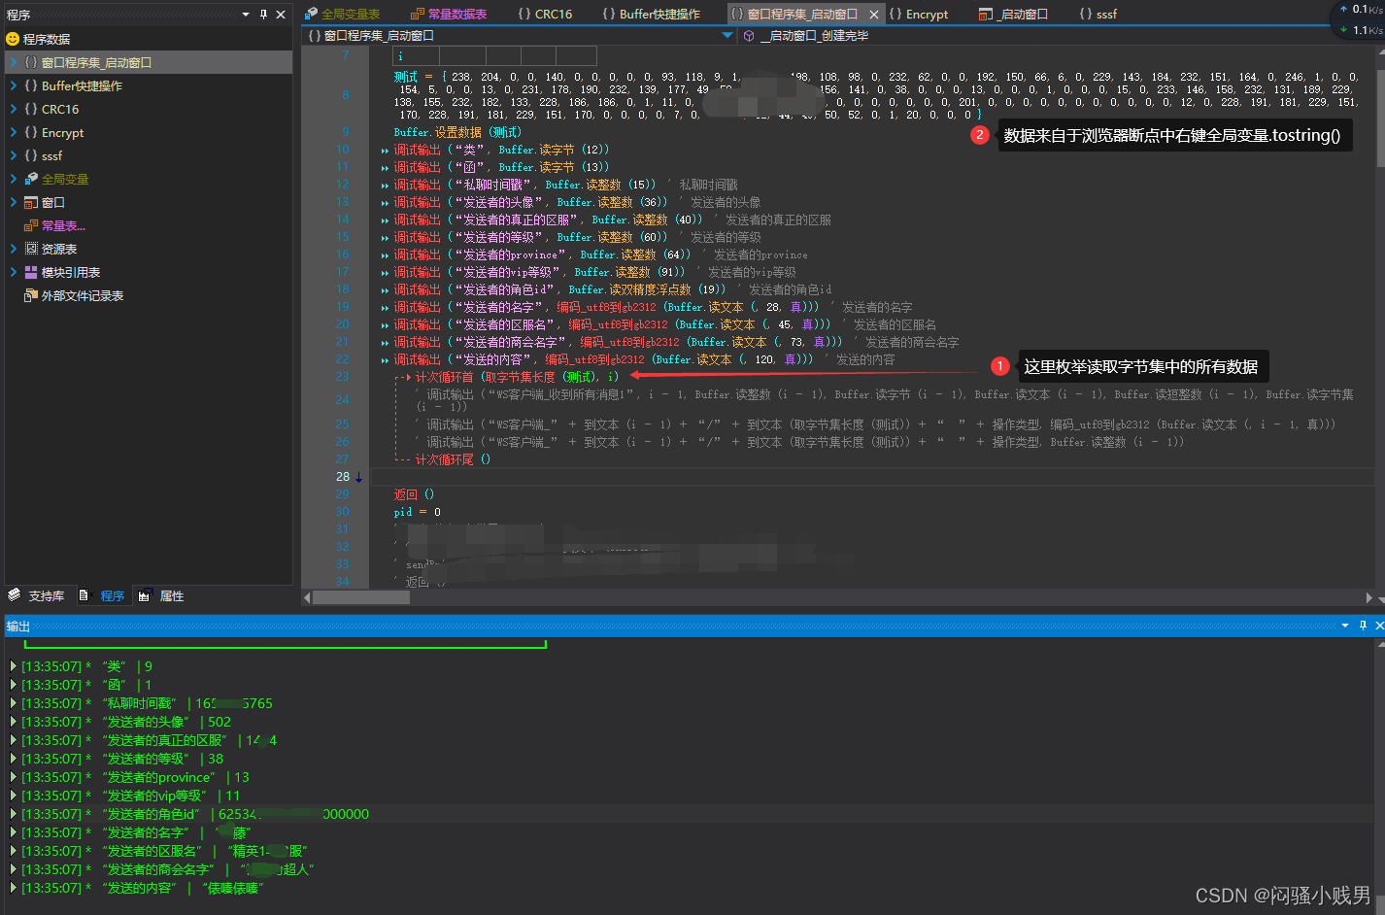This screenshot has width=1385, height=915.
Task: Expand sssf node in program tree
Action: [14, 155]
